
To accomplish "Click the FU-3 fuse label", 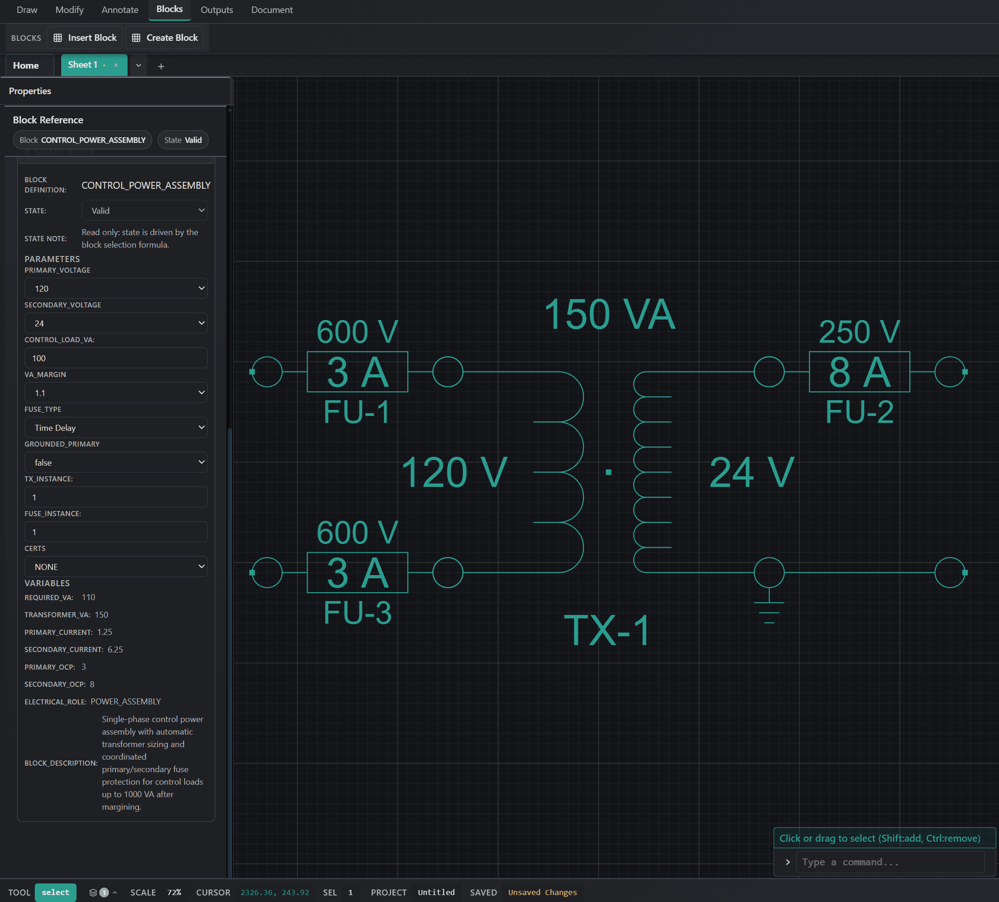I will [x=357, y=613].
